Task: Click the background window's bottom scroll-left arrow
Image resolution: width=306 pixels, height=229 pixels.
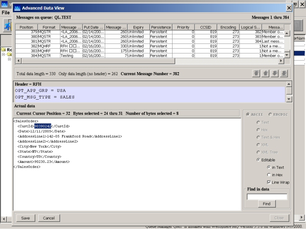Action: pos(4,219)
